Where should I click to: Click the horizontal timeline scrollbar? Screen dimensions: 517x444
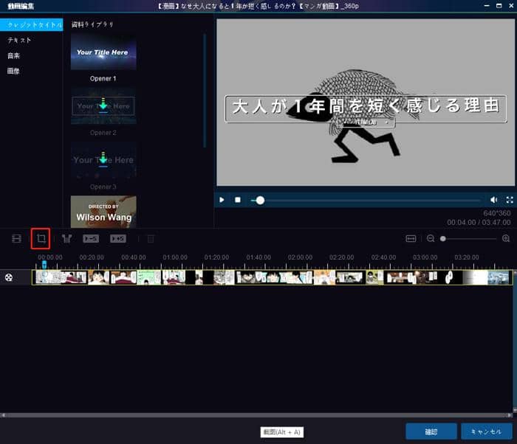point(256,415)
